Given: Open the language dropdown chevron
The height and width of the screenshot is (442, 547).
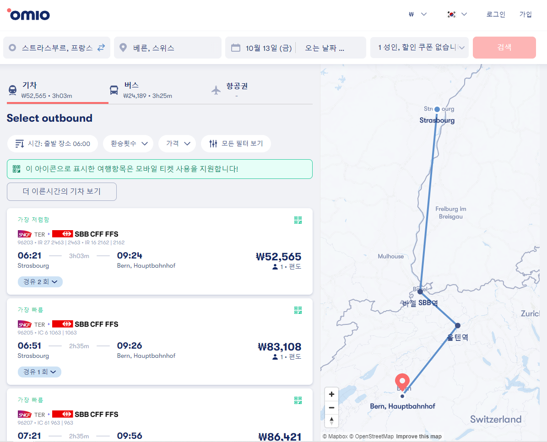Looking at the screenshot, I should 464,14.
